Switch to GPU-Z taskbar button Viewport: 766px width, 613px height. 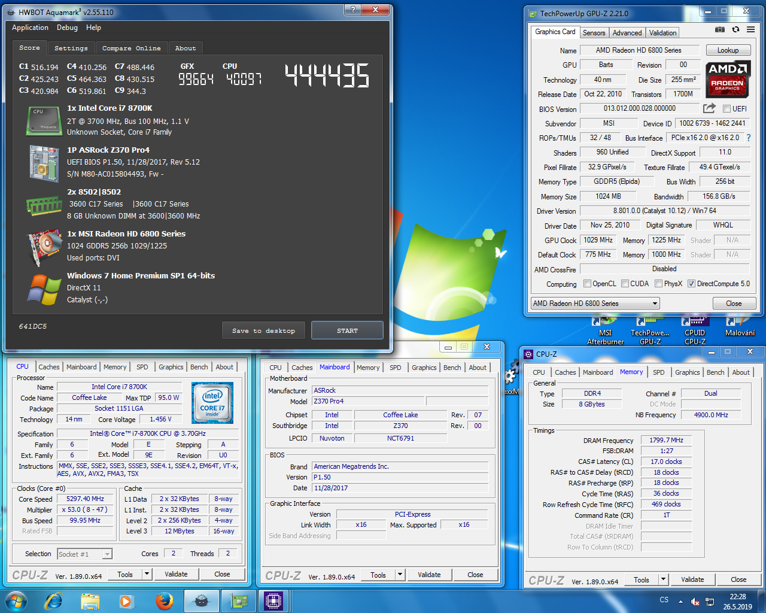pyautogui.click(x=239, y=600)
